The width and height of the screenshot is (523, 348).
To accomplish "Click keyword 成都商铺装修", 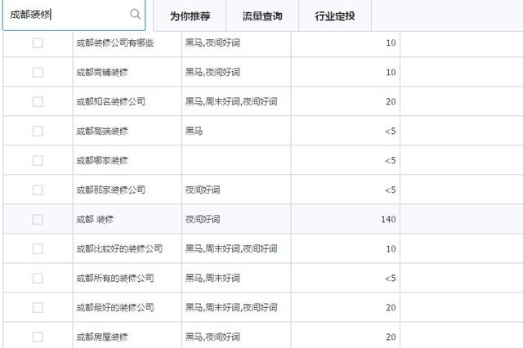I will [102, 73].
